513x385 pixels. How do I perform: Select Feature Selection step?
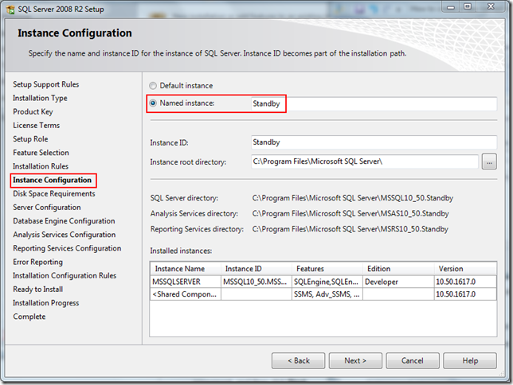click(41, 153)
